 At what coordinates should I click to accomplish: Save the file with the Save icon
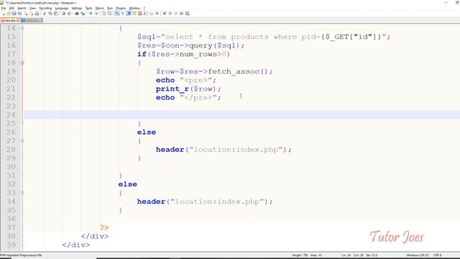[x=14, y=14]
